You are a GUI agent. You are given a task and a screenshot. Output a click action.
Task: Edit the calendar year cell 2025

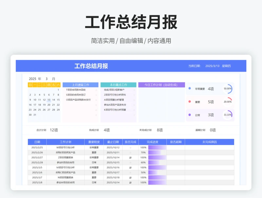[32, 79]
